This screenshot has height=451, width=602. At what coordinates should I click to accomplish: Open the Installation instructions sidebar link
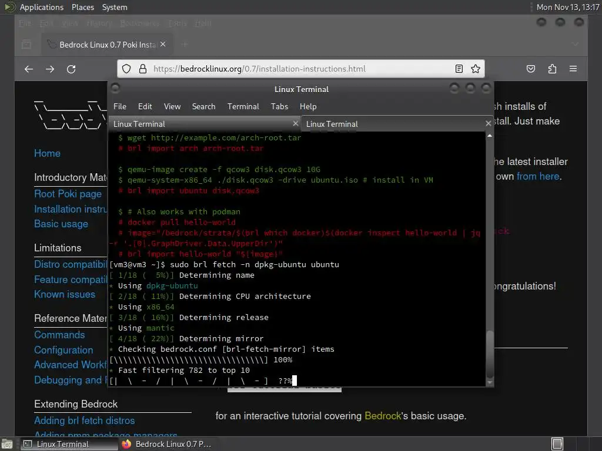coord(71,209)
